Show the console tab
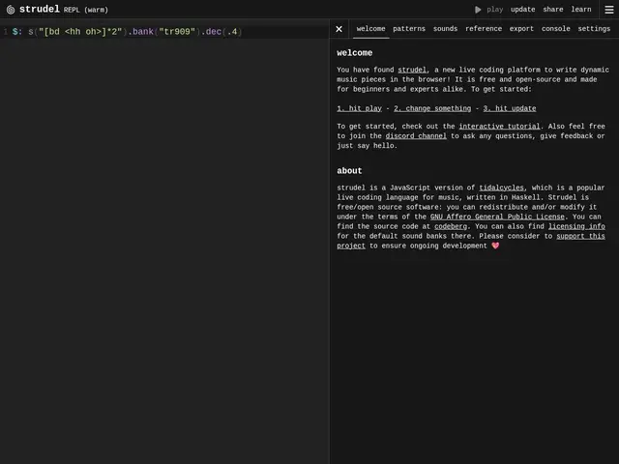 555,29
